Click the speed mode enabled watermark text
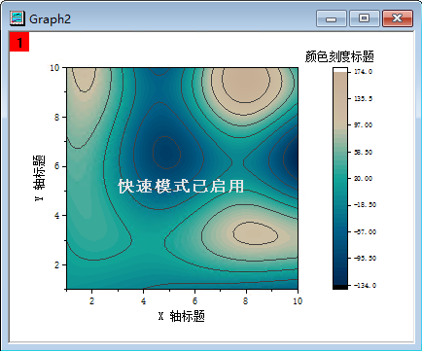 [x=181, y=186]
